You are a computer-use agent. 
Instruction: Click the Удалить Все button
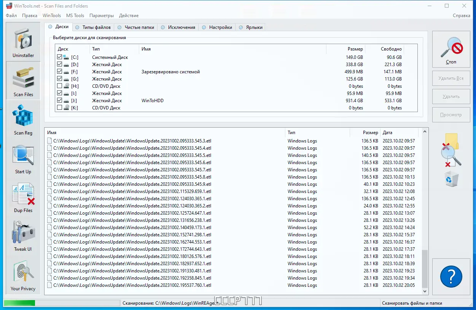point(451,78)
